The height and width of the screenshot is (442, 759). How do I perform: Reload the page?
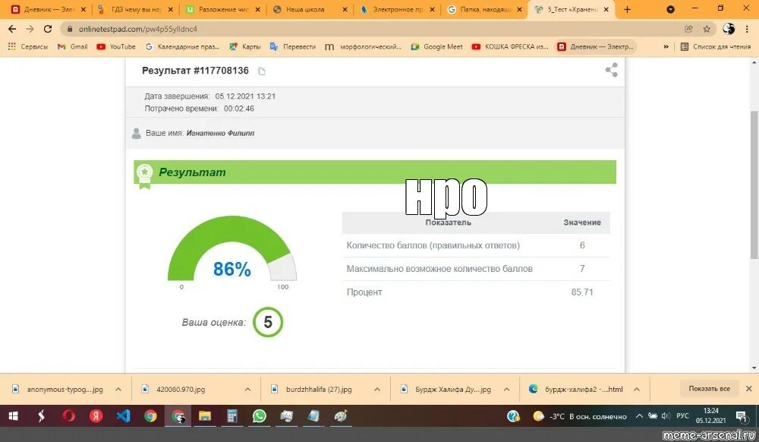click(x=47, y=29)
